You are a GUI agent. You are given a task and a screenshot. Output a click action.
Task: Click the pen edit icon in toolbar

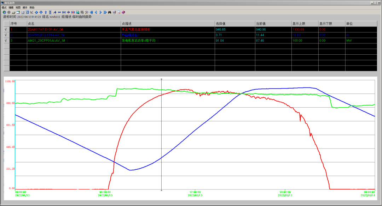click(54, 12)
